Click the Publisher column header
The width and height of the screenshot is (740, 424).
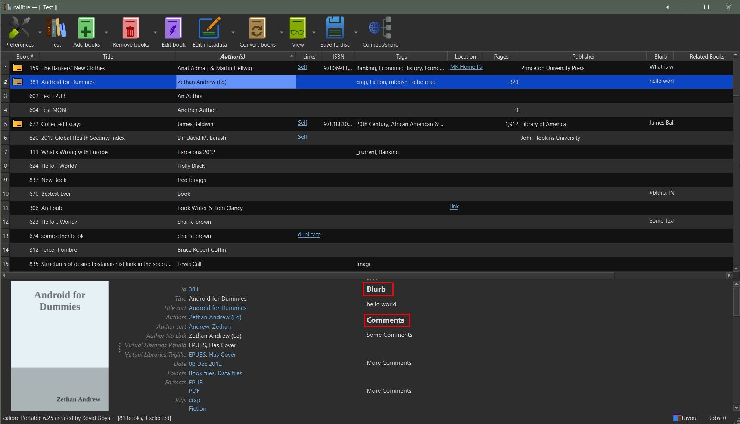[x=583, y=56]
